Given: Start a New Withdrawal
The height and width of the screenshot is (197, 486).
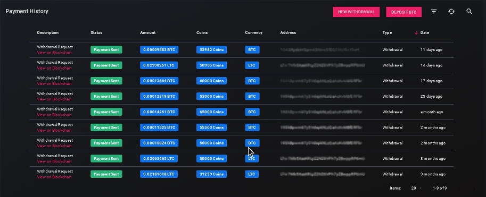Looking at the screenshot, I should tap(357, 12).
